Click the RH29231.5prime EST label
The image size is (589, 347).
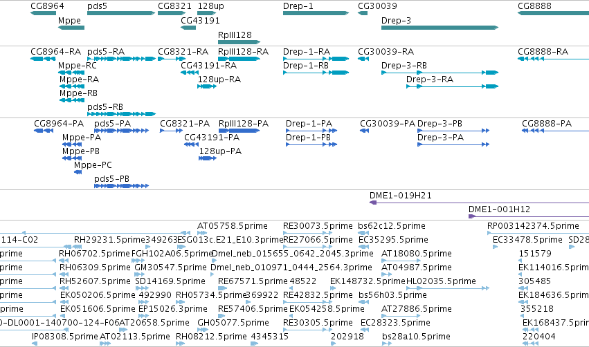pos(109,240)
